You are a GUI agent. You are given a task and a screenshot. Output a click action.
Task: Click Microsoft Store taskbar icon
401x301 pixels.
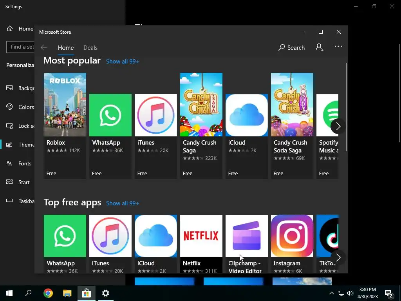point(87,293)
